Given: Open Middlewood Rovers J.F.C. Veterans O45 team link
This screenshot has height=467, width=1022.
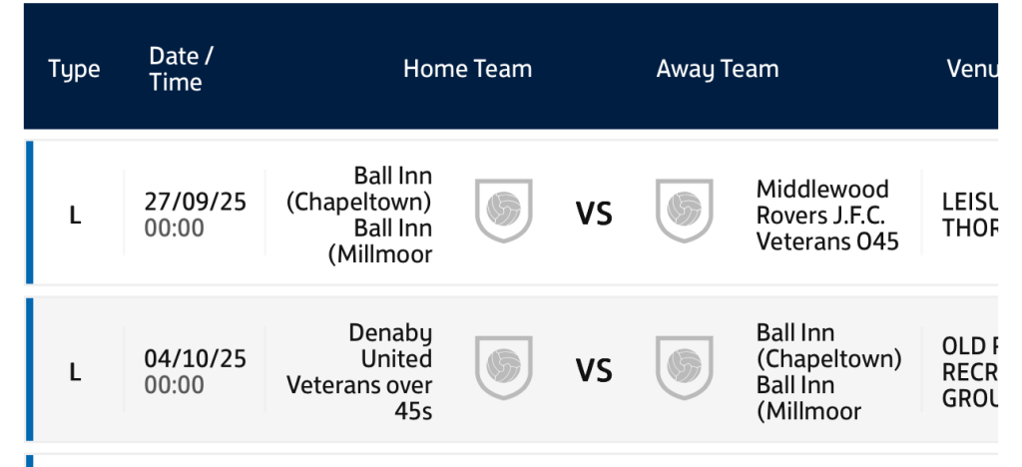Looking at the screenshot, I should point(827,215).
